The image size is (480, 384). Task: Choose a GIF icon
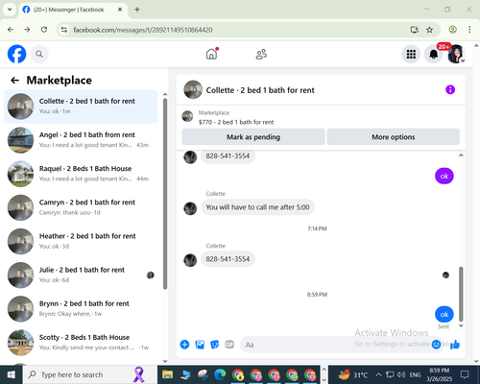click(229, 345)
